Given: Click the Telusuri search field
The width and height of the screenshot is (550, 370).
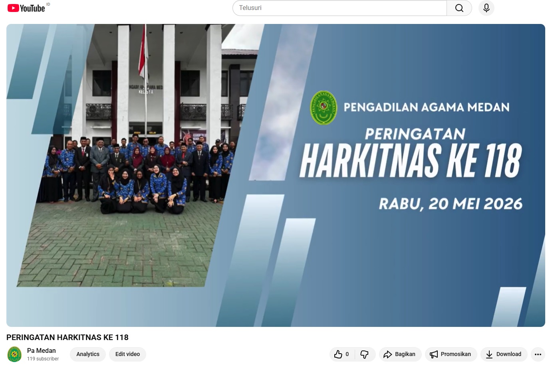Looking at the screenshot, I should click(340, 8).
